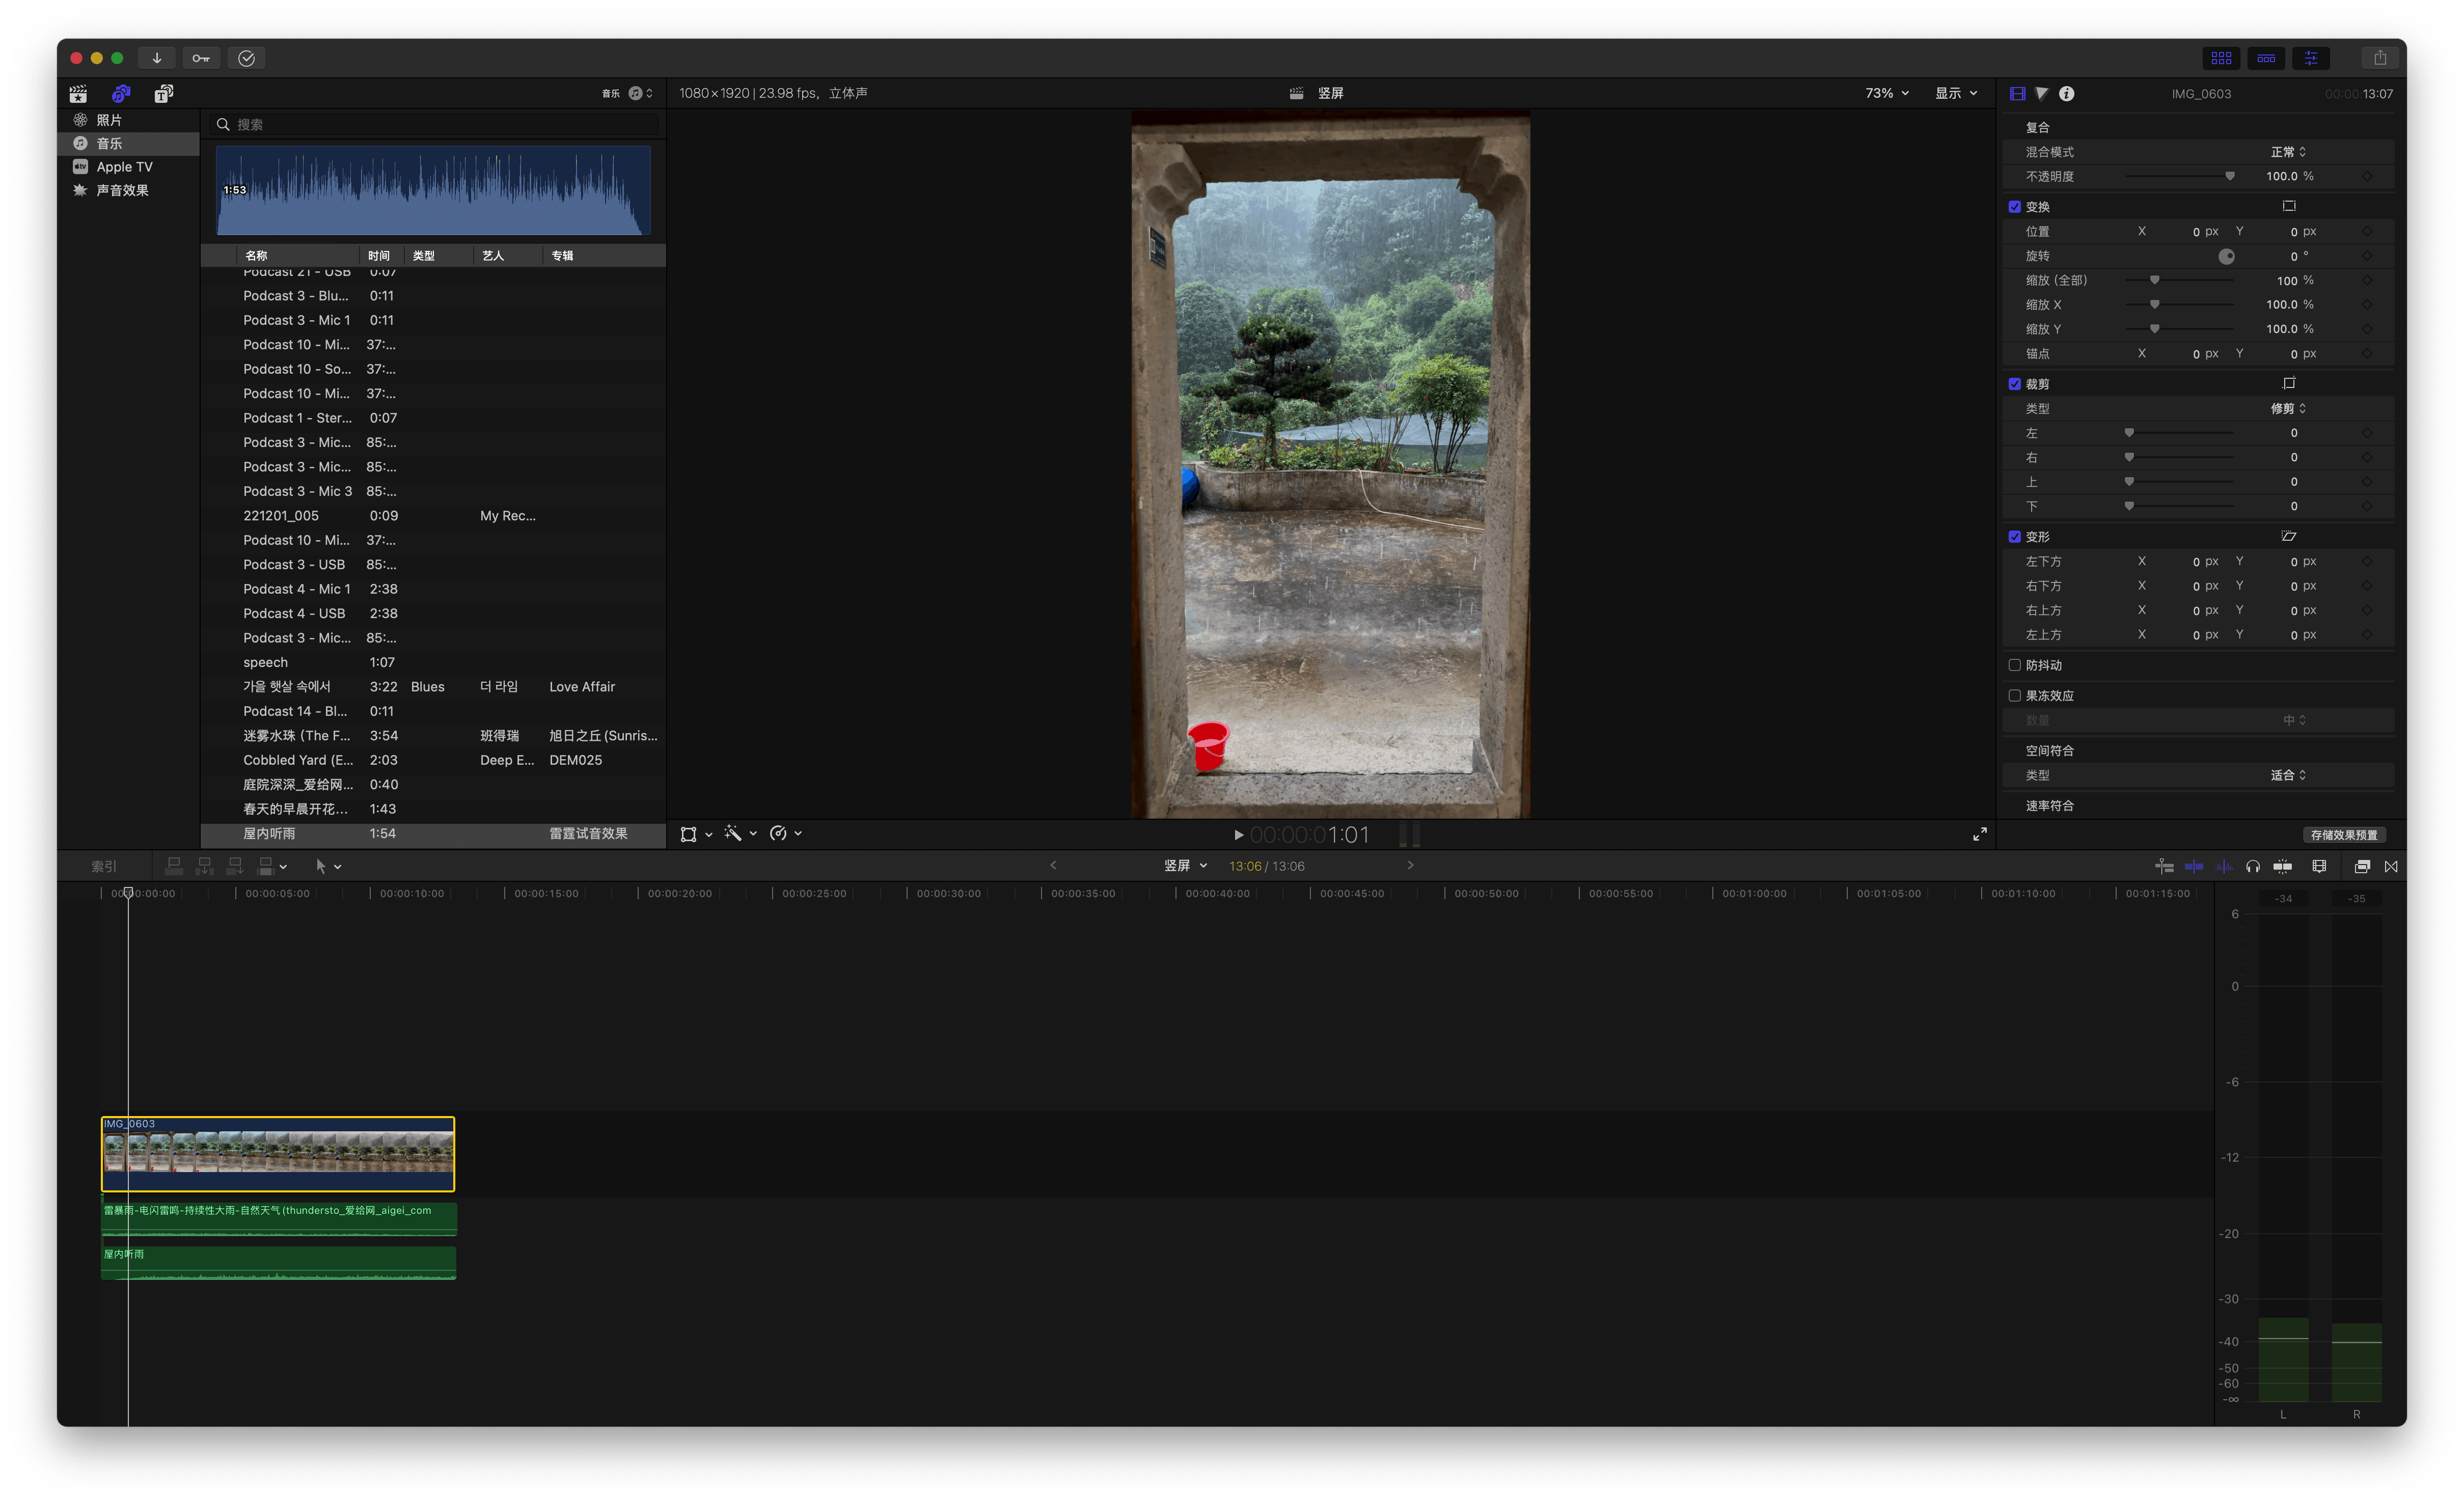The width and height of the screenshot is (2464, 1502).
Task: Show the info inspector icon
Action: [2066, 93]
